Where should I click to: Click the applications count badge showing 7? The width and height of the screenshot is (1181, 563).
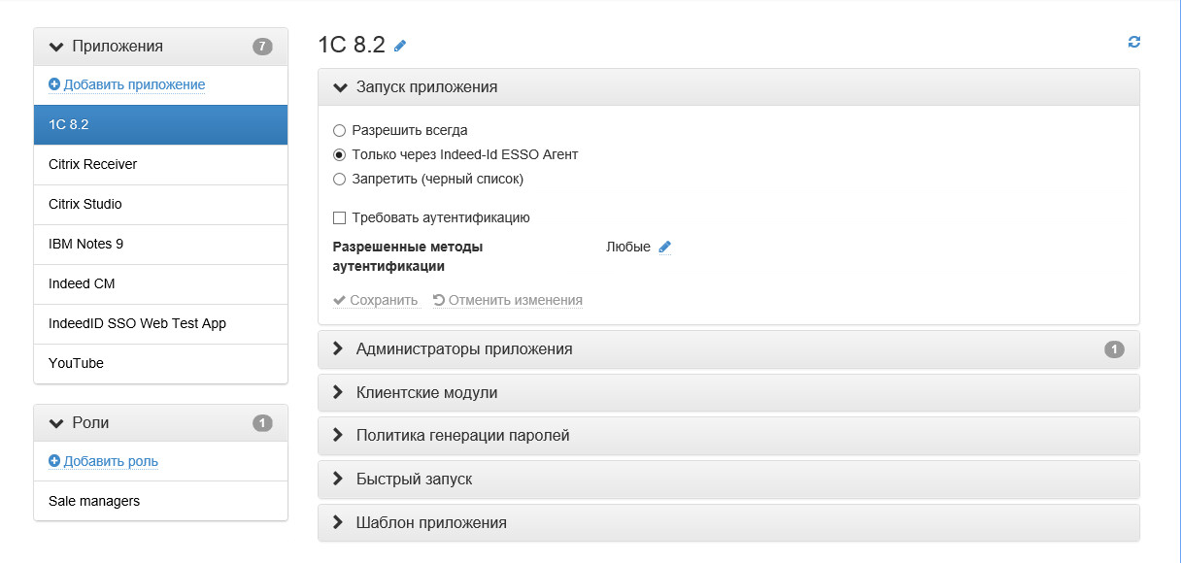(x=262, y=47)
